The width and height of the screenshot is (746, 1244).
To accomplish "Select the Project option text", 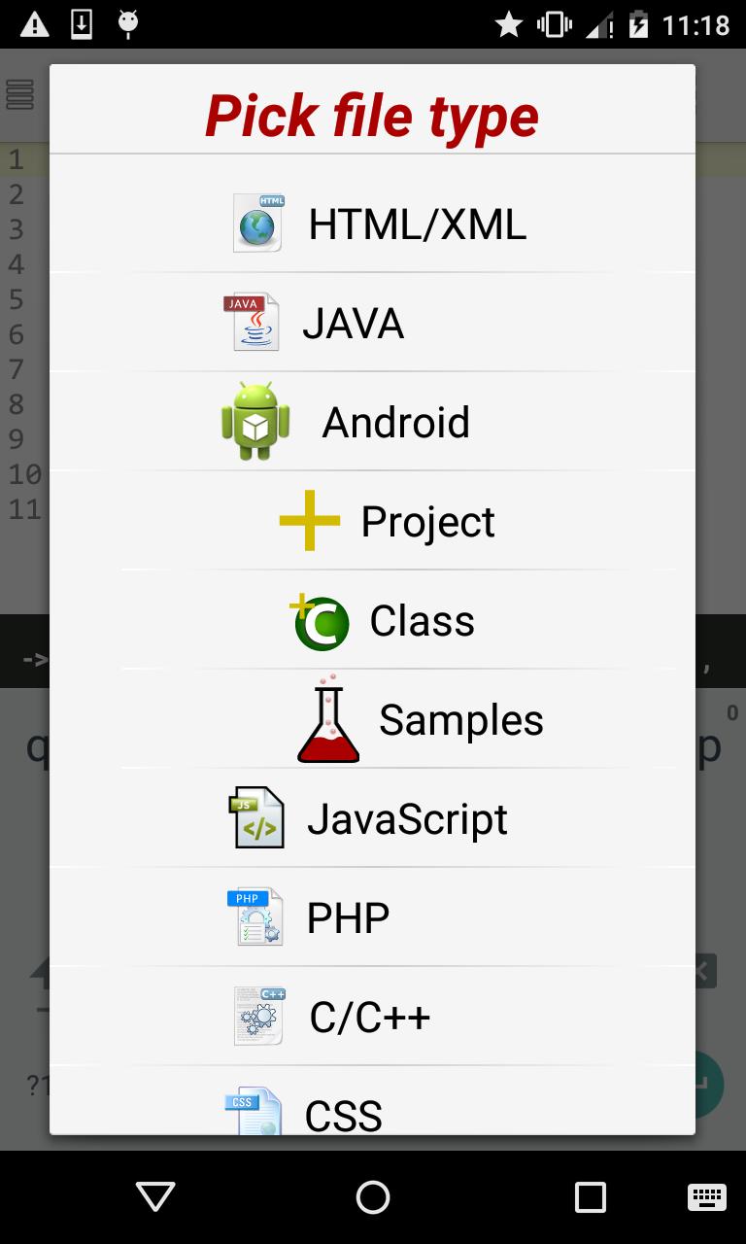I will (x=427, y=522).
